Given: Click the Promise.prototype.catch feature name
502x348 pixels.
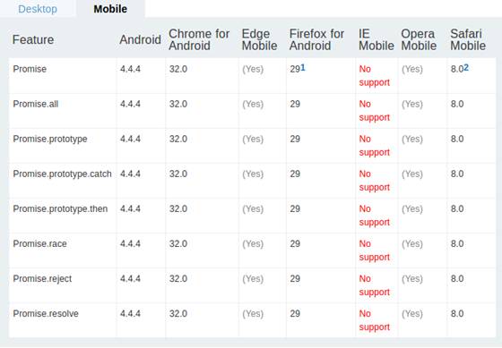Looking at the screenshot, I should coord(62,174).
